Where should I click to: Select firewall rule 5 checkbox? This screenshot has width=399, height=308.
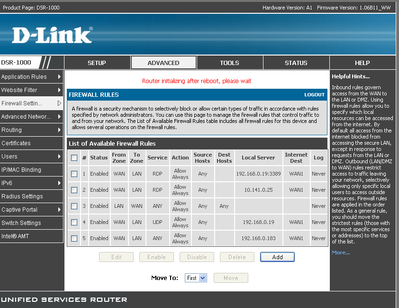point(74,238)
